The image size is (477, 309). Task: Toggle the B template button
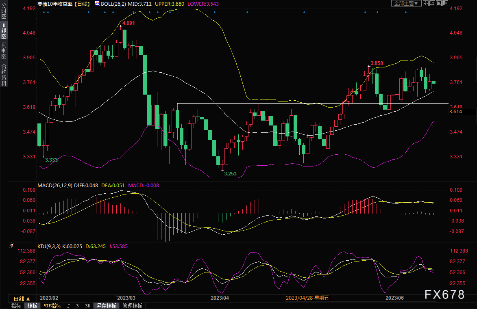click(x=77, y=306)
